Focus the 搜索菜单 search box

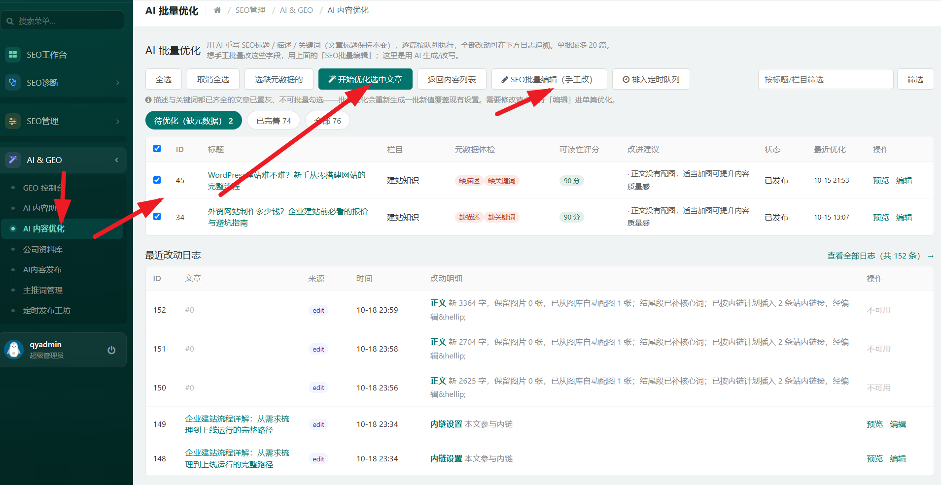tap(63, 21)
